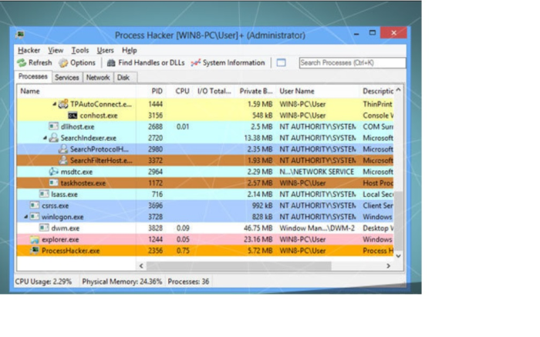
Task: Sort by the CPU column header
Action: [182, 91]
